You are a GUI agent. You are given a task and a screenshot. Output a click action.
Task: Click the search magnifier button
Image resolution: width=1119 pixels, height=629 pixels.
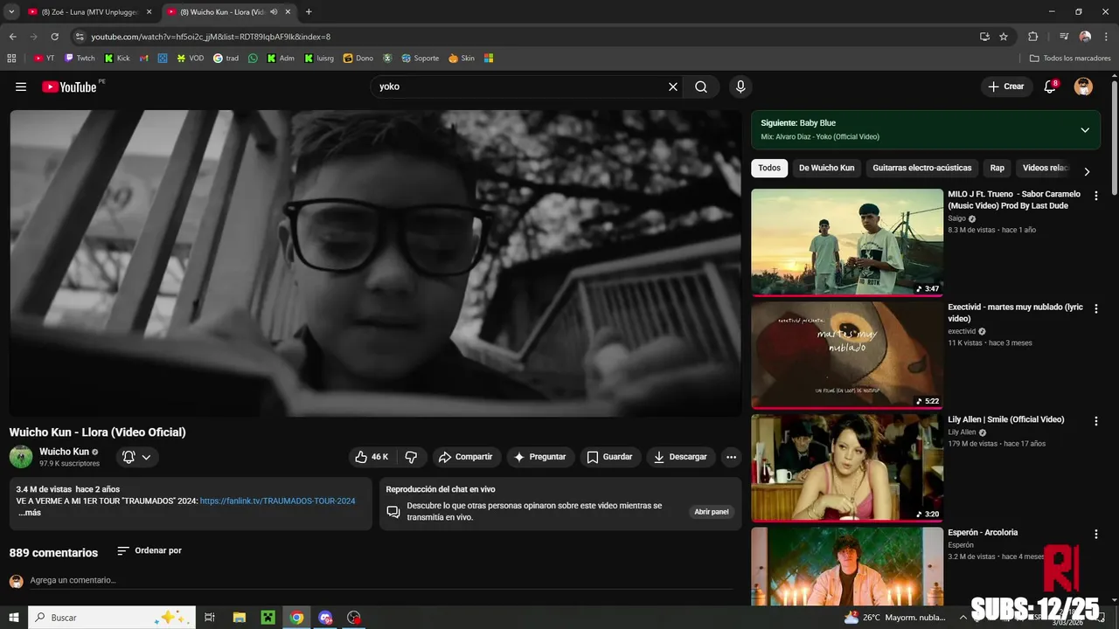tap(701, 86)
